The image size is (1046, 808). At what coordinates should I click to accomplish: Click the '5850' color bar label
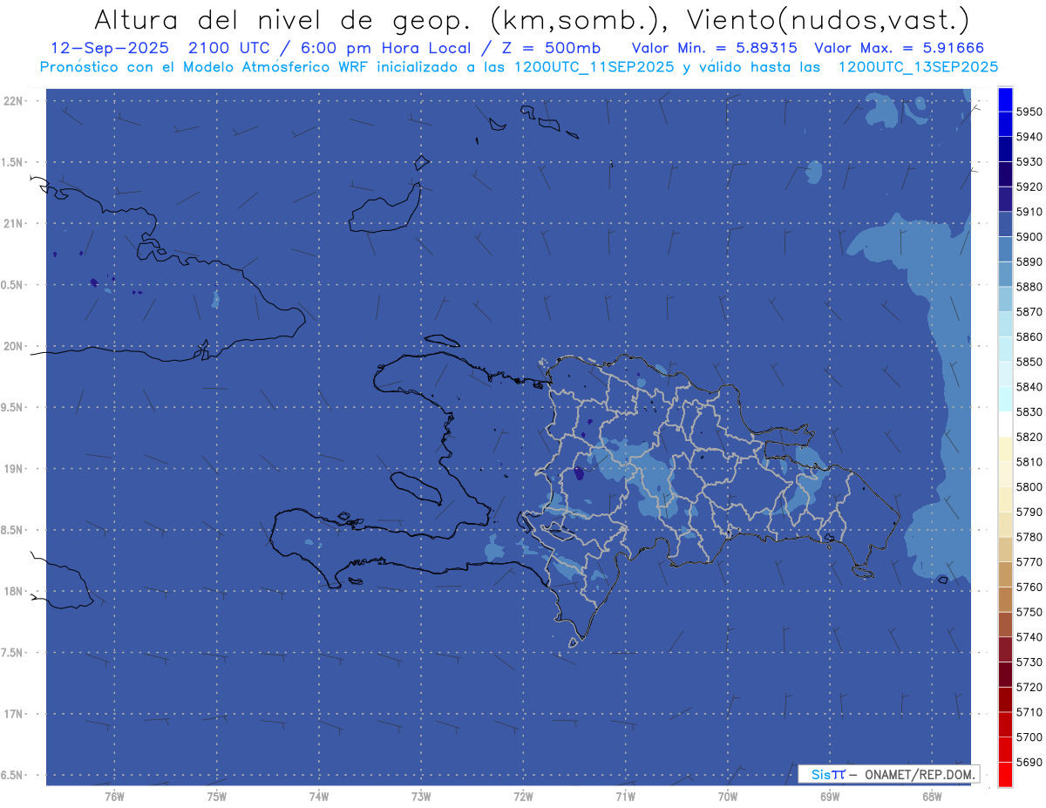[x=1029, y=362]
